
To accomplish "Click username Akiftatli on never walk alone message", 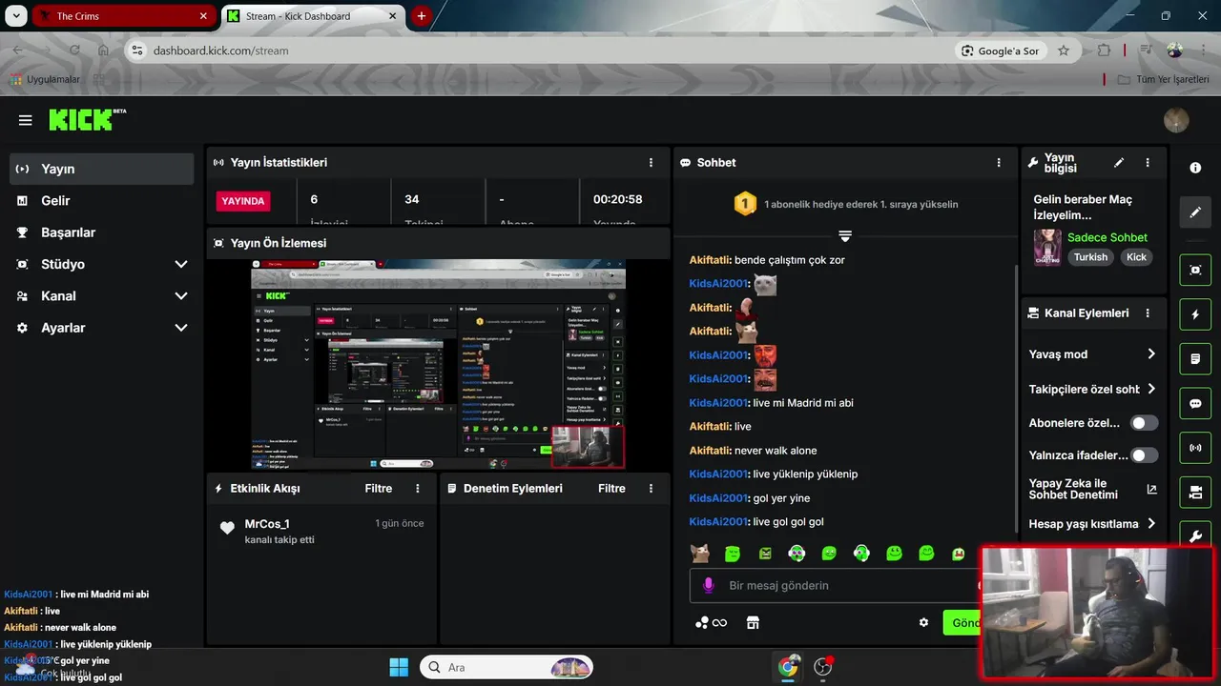I will [x=709, y=451].
